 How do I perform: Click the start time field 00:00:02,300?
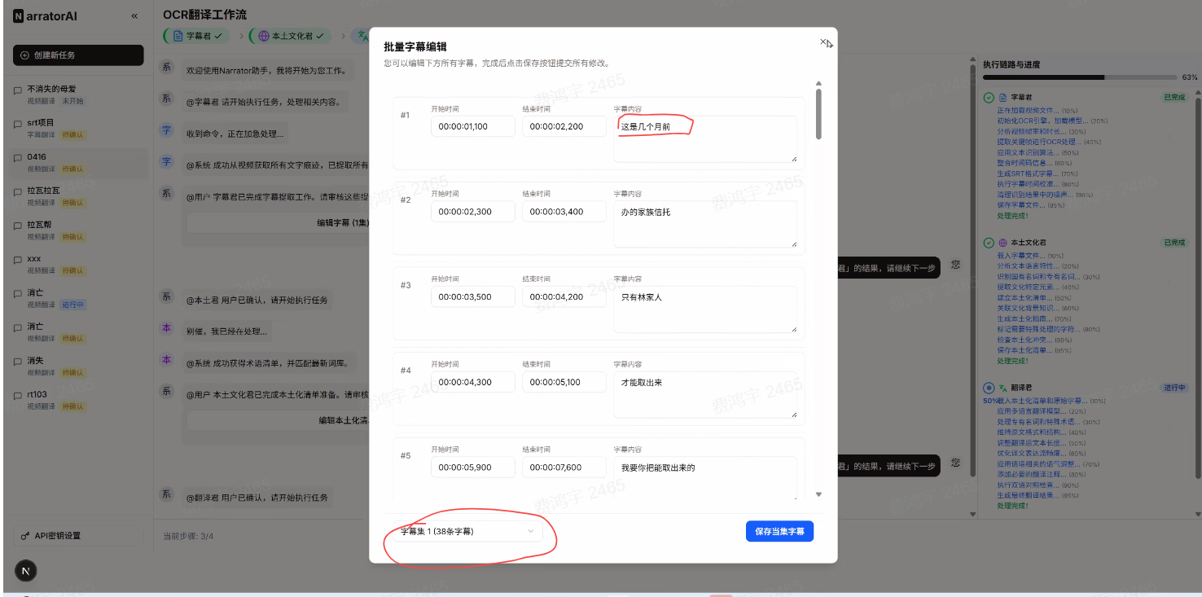point(473,212)
